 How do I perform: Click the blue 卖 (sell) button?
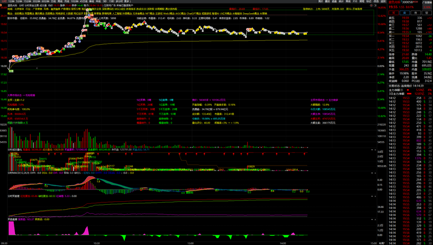point(405,13)
